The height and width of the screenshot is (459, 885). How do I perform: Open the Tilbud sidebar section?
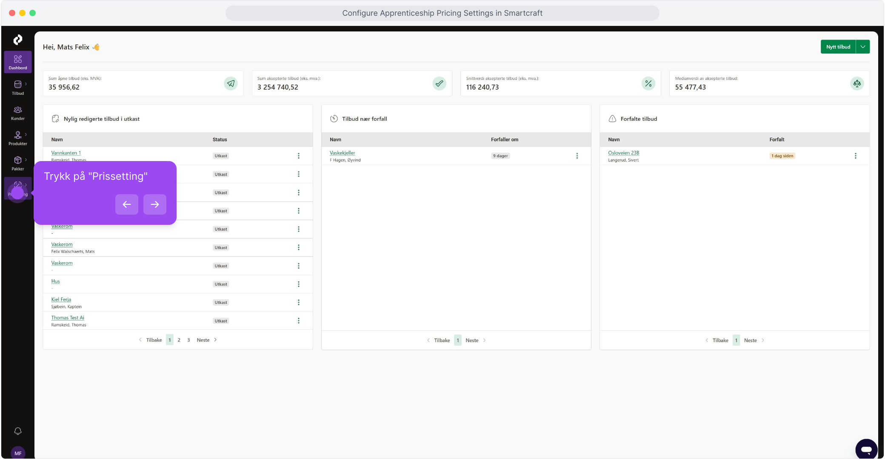18,88
